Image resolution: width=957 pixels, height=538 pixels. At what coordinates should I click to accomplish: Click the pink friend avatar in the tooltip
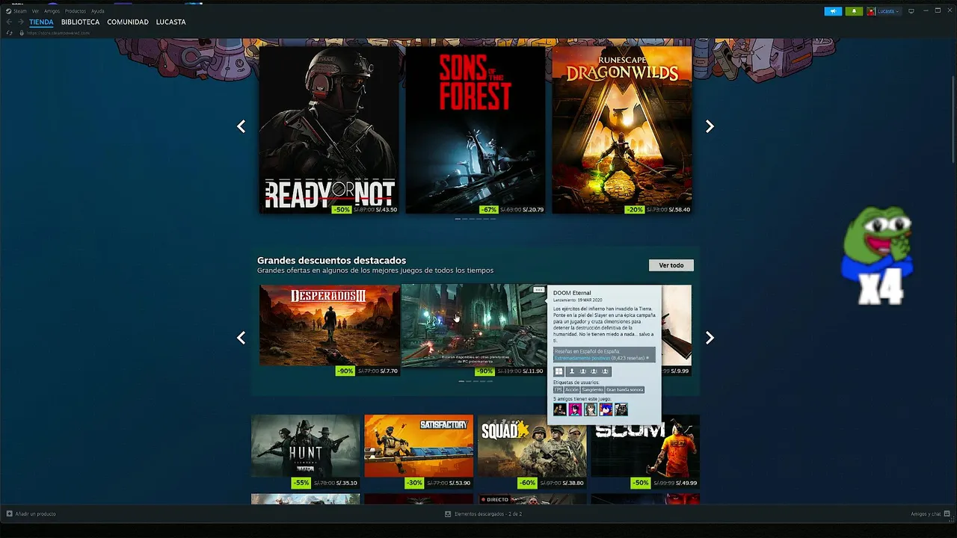pos(575,409)
